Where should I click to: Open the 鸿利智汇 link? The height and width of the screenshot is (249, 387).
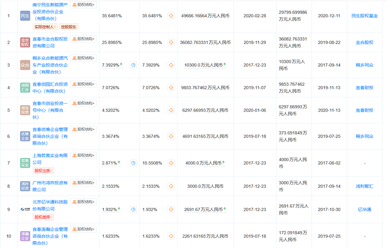click(x=364, y=186)
